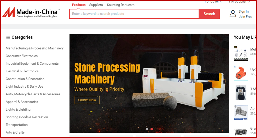Open the orange hydraulic pump thumbnail
Viewport: 257px width, 138px height.
click(241, 73)
